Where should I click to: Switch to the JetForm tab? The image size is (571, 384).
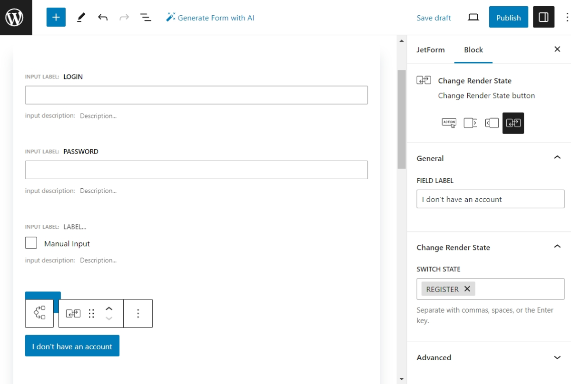tap(431, 49)
